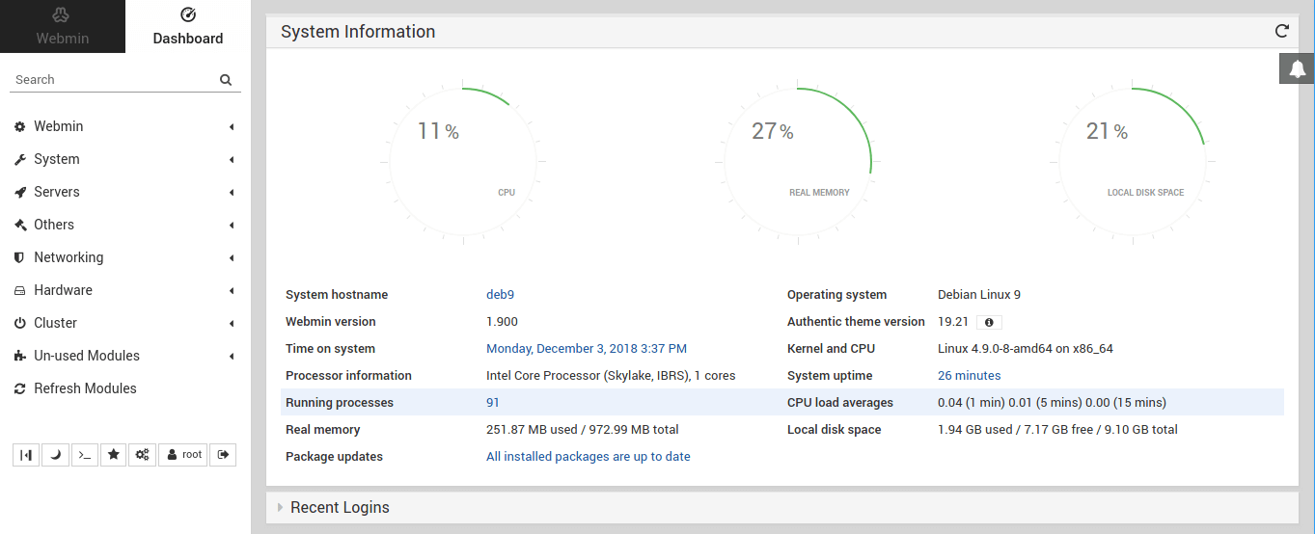Toggle night mode with the moon icon
The height and width of the screenshot is (534, 1315).
[x=55, y=455]
